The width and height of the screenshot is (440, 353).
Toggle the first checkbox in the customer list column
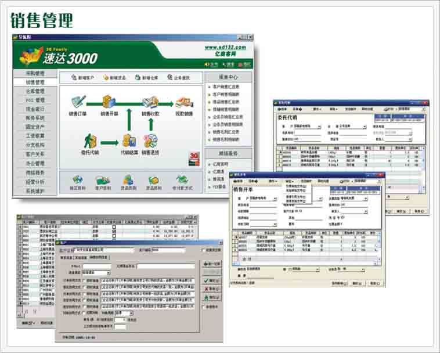click(x=114, y=226)
